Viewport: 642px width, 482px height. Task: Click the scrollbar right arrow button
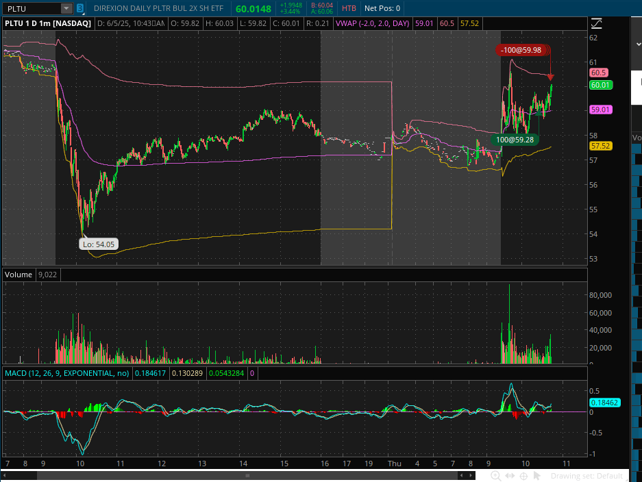[x=471, y=475]
